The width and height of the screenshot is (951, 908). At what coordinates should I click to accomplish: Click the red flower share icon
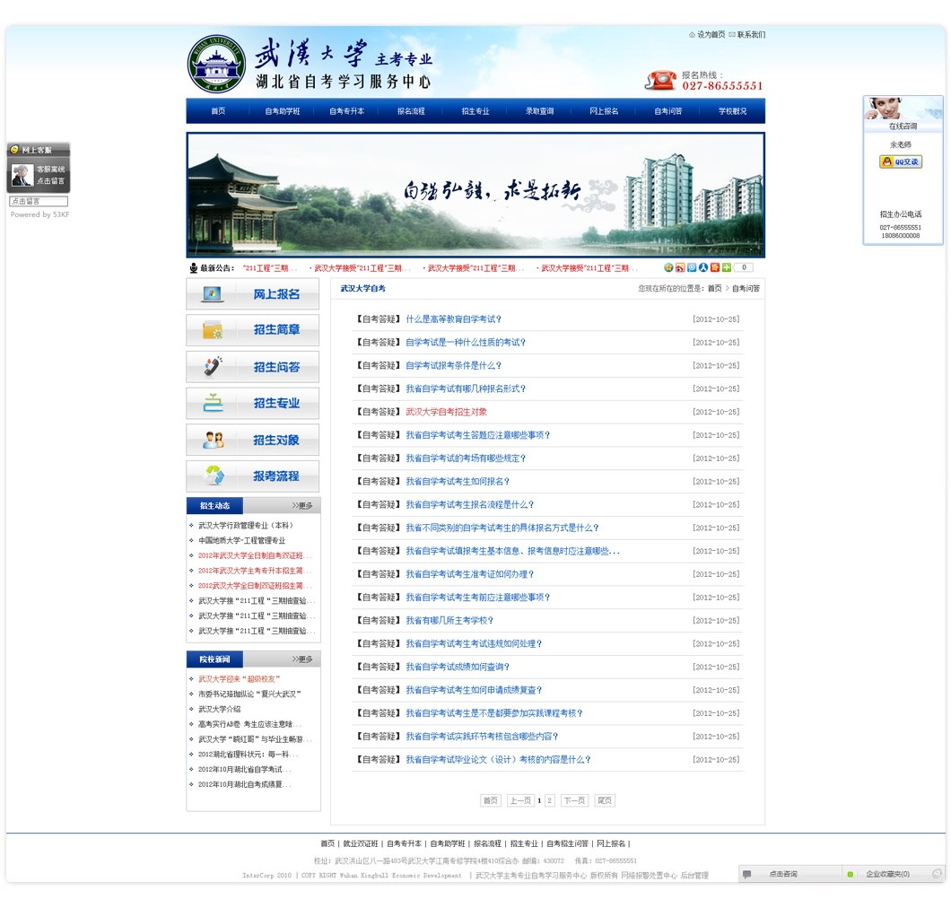(x=714, y=267)
